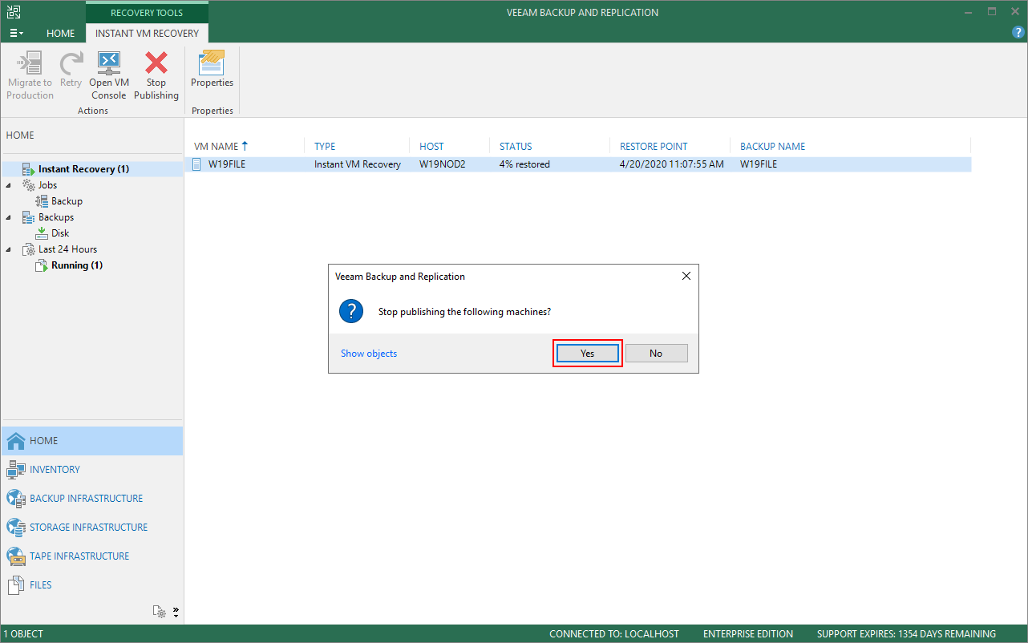The height and width of the screenshot is (643, 1028).
Task: Sort by RESTORE POINT column header
Action: (x=654, y=147)
